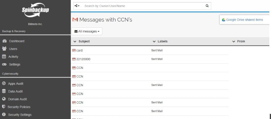Go to Security Policies page

(x=19, y=107)
